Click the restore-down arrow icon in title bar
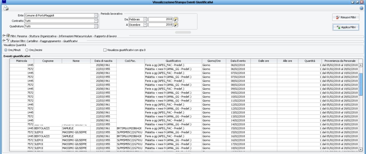 click(x=353, y=2)
